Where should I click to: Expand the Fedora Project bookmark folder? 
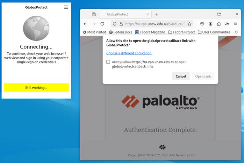tap(181, 32)
